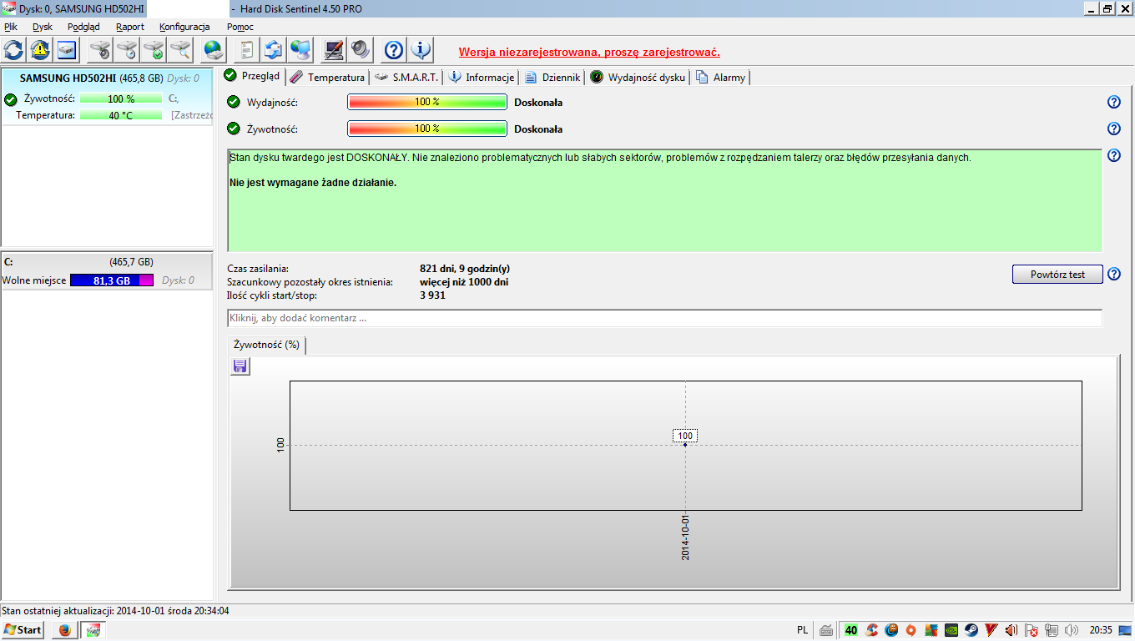Click the unregistered version registration link
The width and height of the screenshot is (1135, 641).
[x=589, y=52]
